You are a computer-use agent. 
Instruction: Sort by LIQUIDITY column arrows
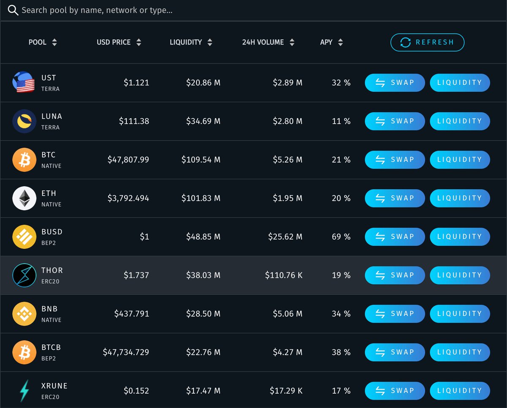[210, 42]
